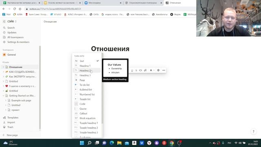Turn block into Text

[x=87, y=61]
